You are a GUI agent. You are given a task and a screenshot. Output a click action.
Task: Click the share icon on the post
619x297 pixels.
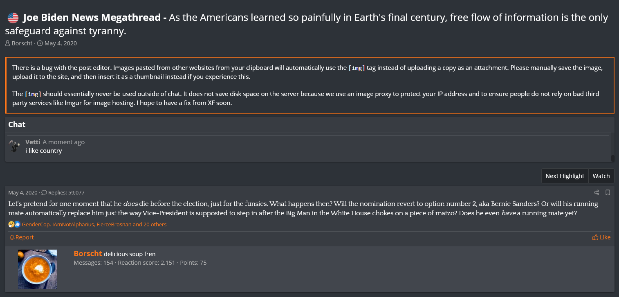pos(597,192)
